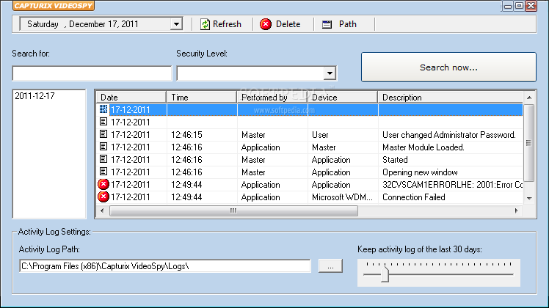Viewport: 549px width, 308px height.
Task: Click the green Refresh icon
Action: click(205, 24)
